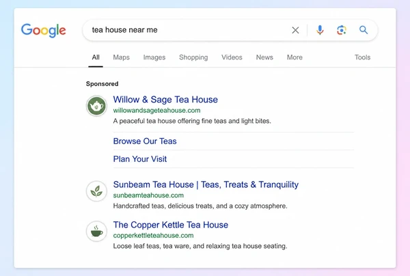Image resolution: width=410 pixels, height=276 pixels.
Task: Start voice search with microphone icon
Action: click(x=320, y=30)
